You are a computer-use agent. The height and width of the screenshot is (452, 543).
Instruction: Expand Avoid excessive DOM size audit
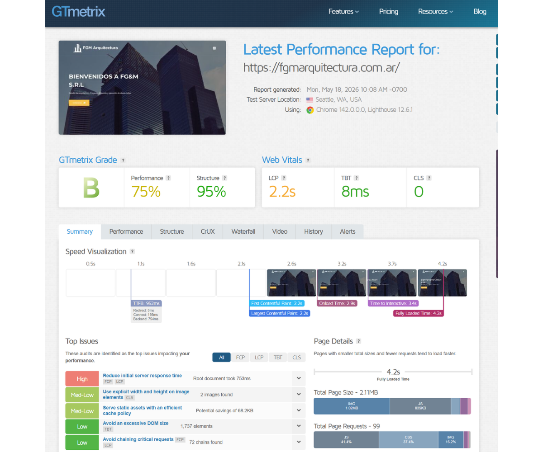tap(299, 426)
